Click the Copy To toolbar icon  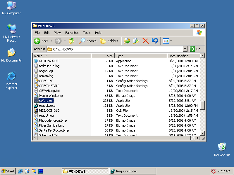pyautogui.click(x=136, y=41)
